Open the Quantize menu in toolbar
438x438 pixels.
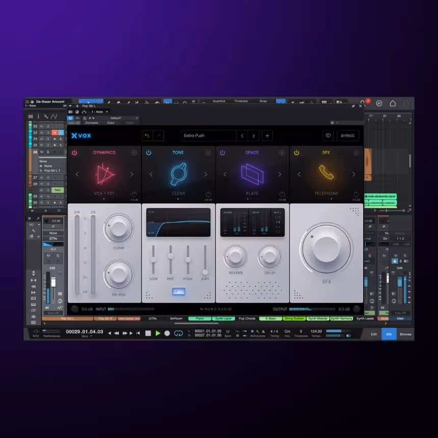pos(218,101)
